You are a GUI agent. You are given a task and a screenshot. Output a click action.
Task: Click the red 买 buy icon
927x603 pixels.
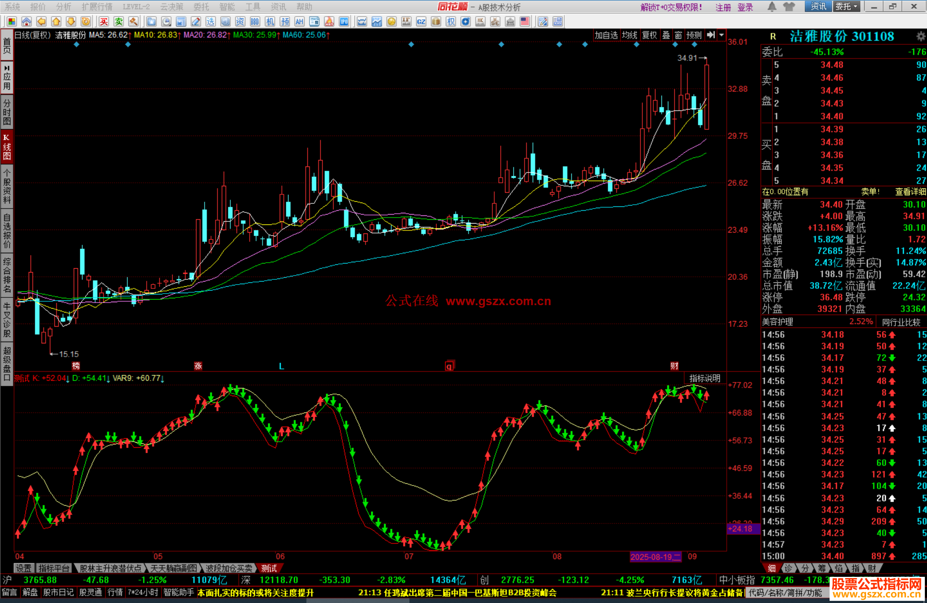click(x=103, y=22)
